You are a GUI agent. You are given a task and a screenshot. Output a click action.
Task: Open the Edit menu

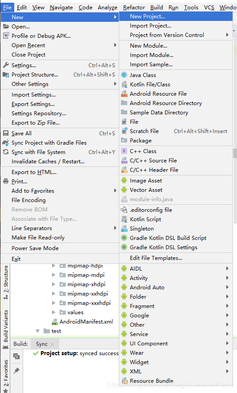point(22,8)
